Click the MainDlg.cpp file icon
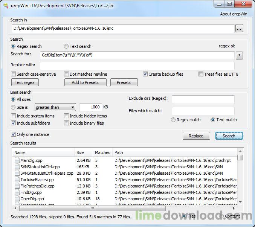The width and height of the screenshot is (255, 227). (x=17, y=160)
